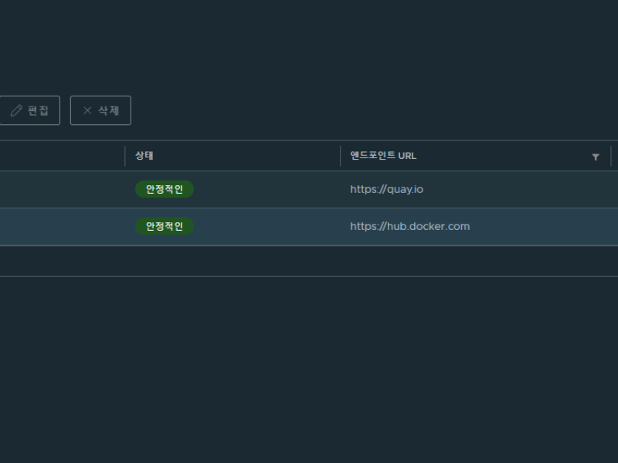Sort by the 상태 column header
The width and height of the screenshot is (618, 463).
point(144,156)
